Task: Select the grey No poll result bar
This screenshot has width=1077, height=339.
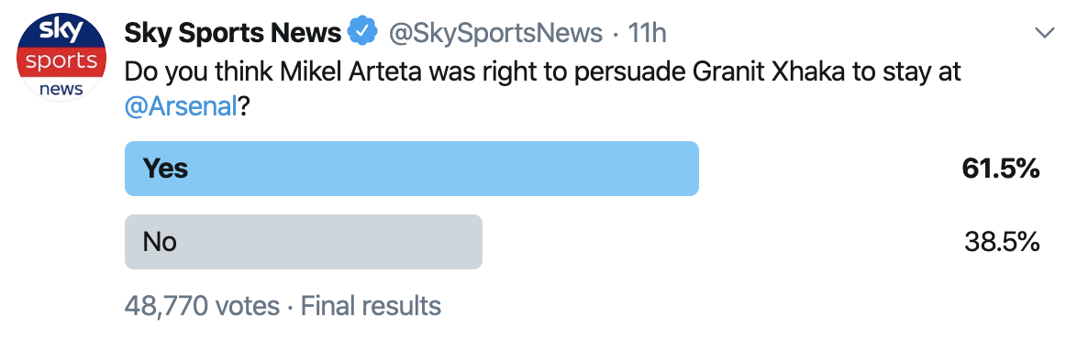Action: (303, 242)
